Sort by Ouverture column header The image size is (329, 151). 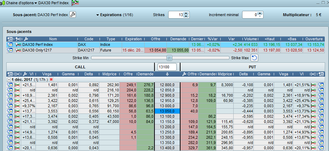tap(314, 39)
